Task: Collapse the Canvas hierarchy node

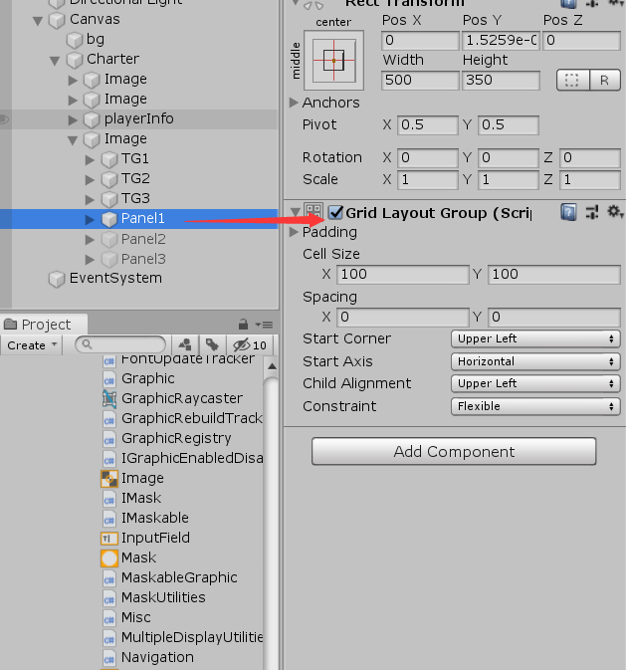Action: pos(38,21)
